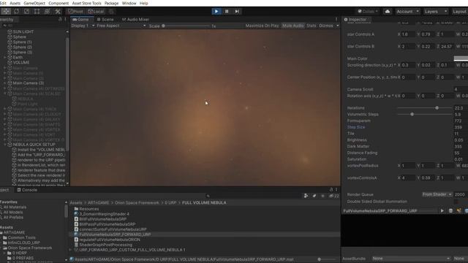
Task: Toggle the Pivot handle position button
Action: point(75,12)
